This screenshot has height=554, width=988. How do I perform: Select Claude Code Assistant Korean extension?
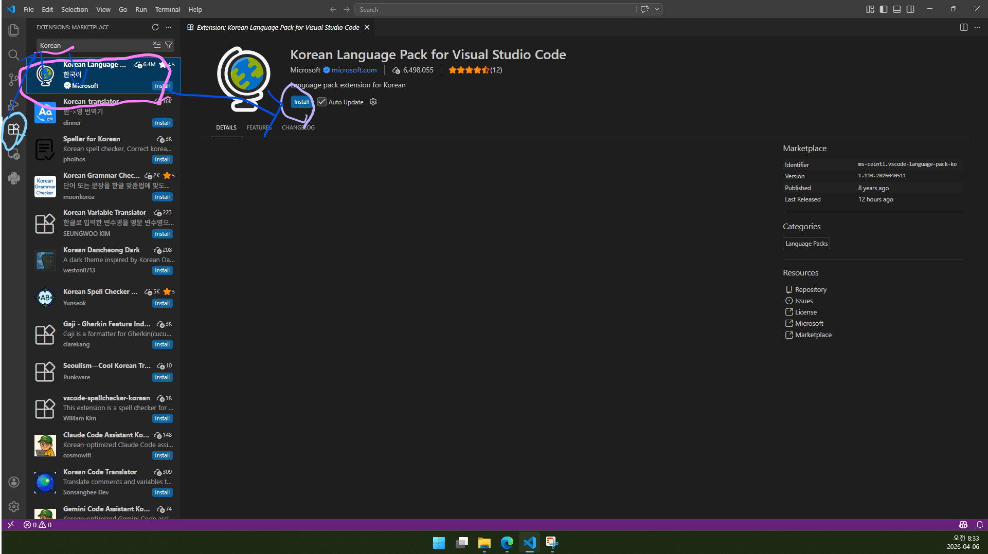click(103, 445)
